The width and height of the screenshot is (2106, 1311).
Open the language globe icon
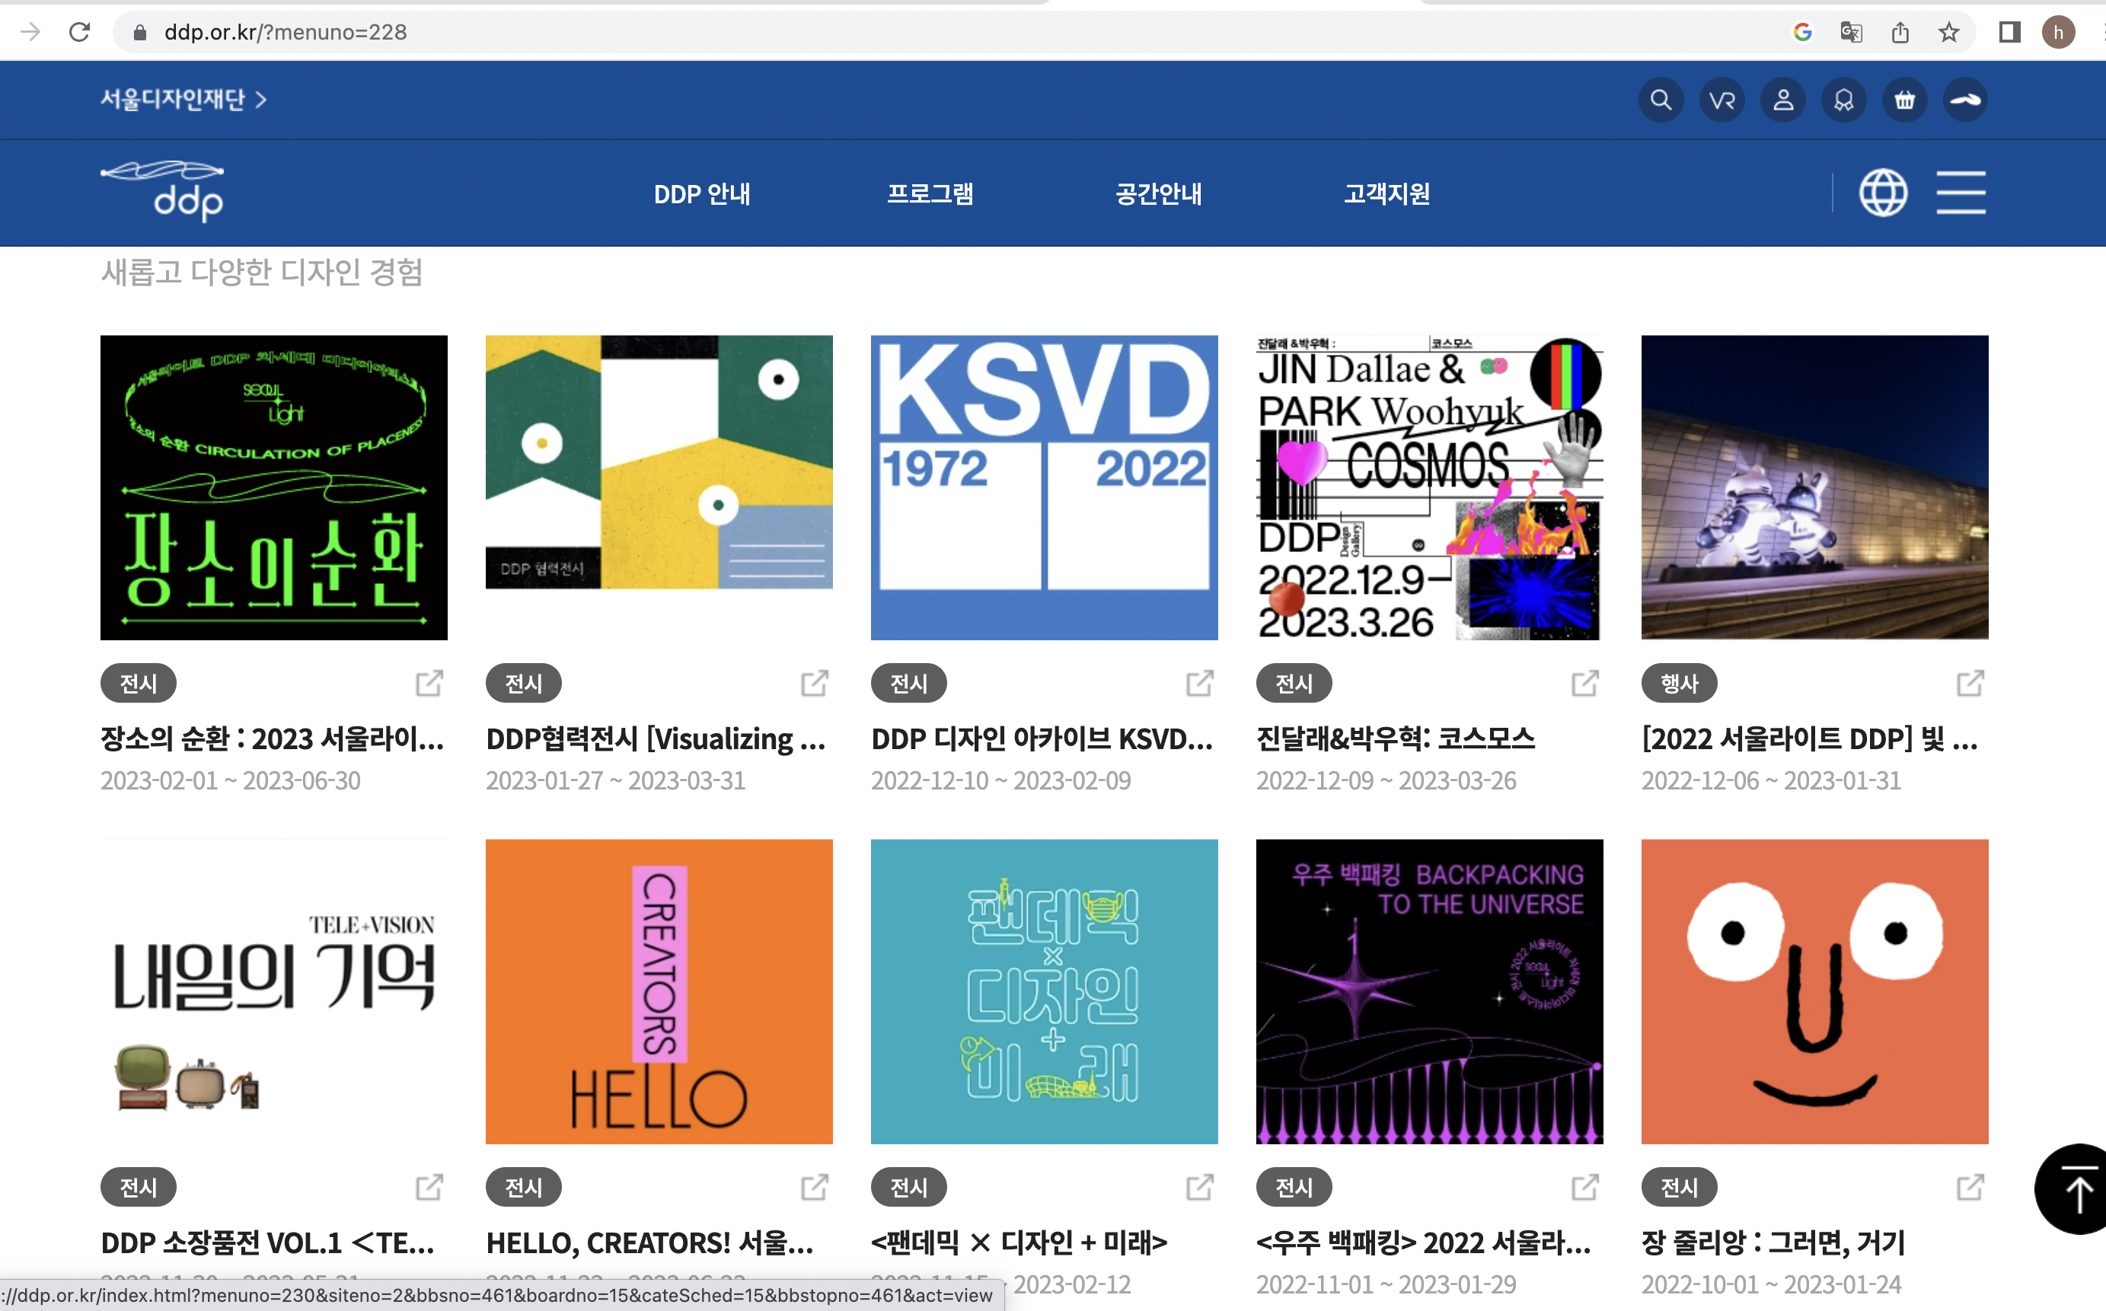pos(1883,193)
